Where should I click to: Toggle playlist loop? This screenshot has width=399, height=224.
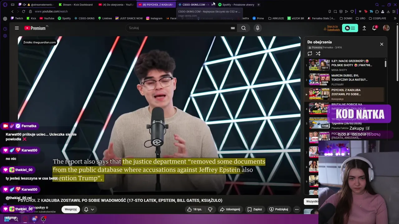[x=310, y=54]
